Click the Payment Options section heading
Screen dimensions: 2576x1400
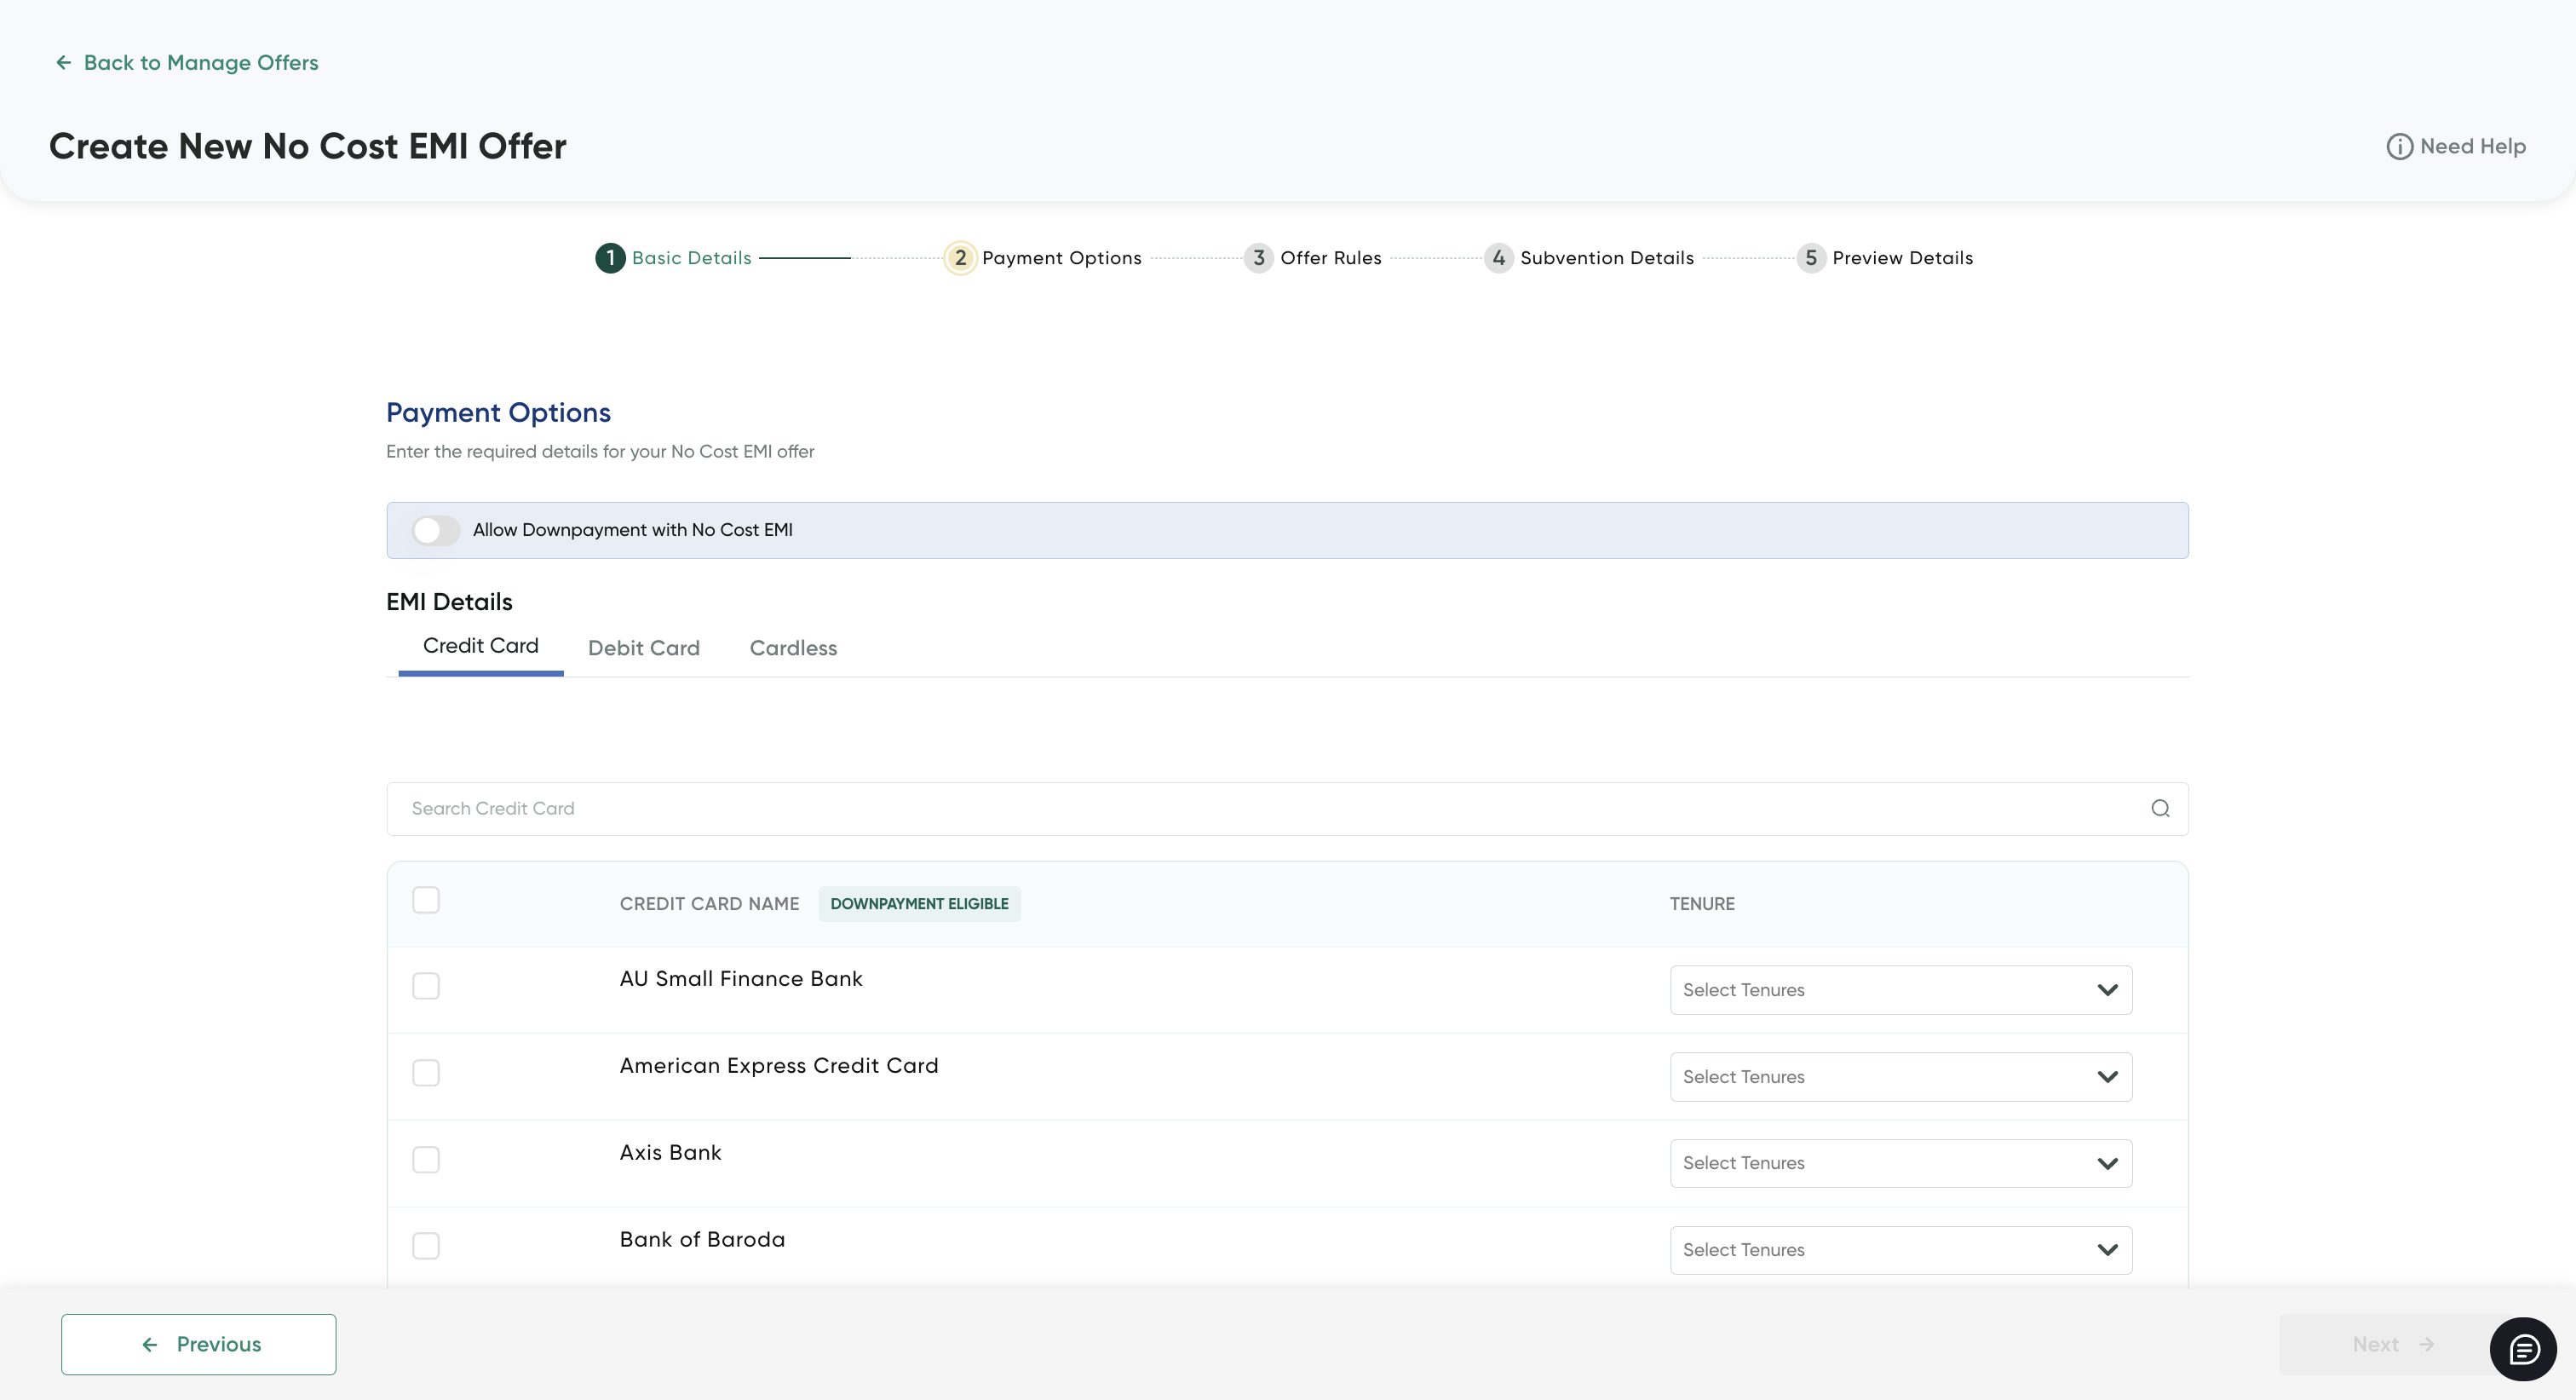tap(498, 413)
